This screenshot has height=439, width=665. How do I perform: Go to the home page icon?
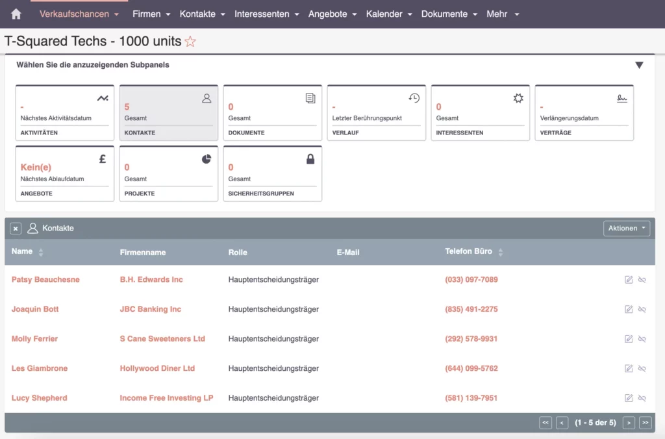(16, 14)
